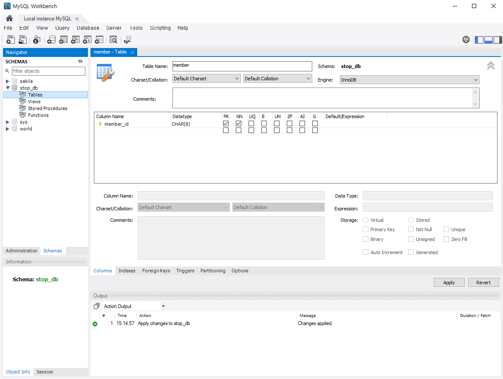Open the Session info tab
The height and width of the screenshot is (379, 503).
click(x=45, y=372)
